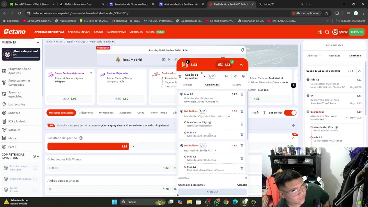Switch to Simples tab in bet slip

(x=188, y=85)
